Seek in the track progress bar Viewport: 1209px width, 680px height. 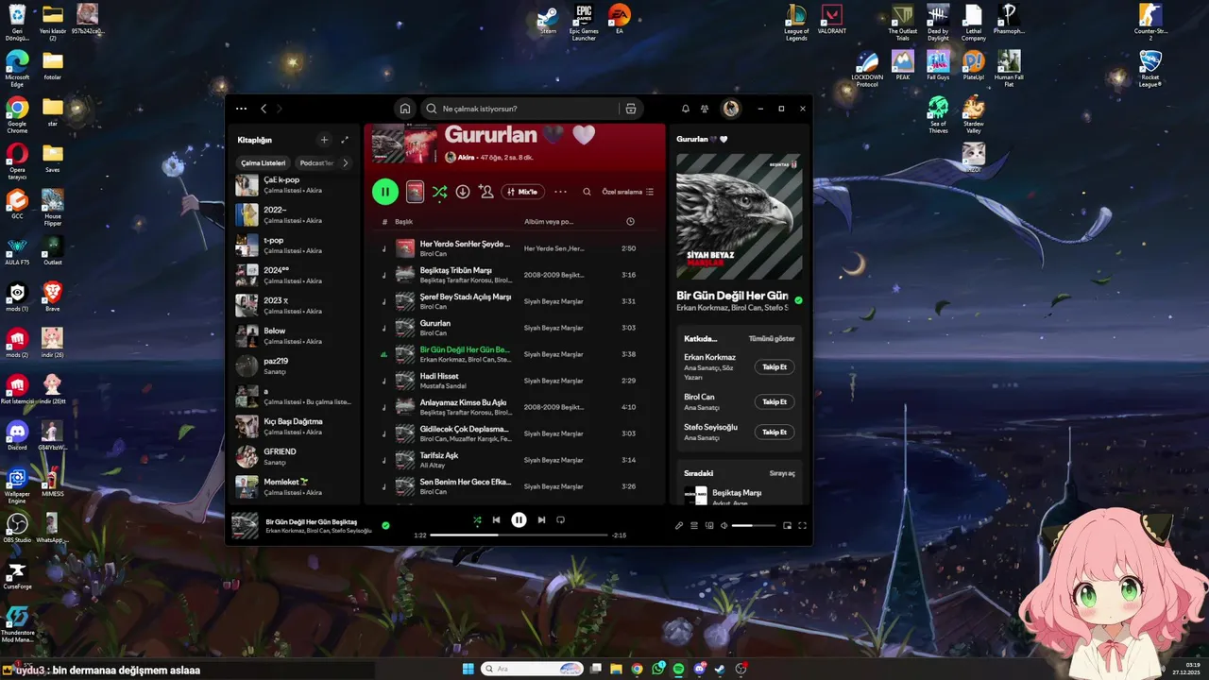(519, 535)
